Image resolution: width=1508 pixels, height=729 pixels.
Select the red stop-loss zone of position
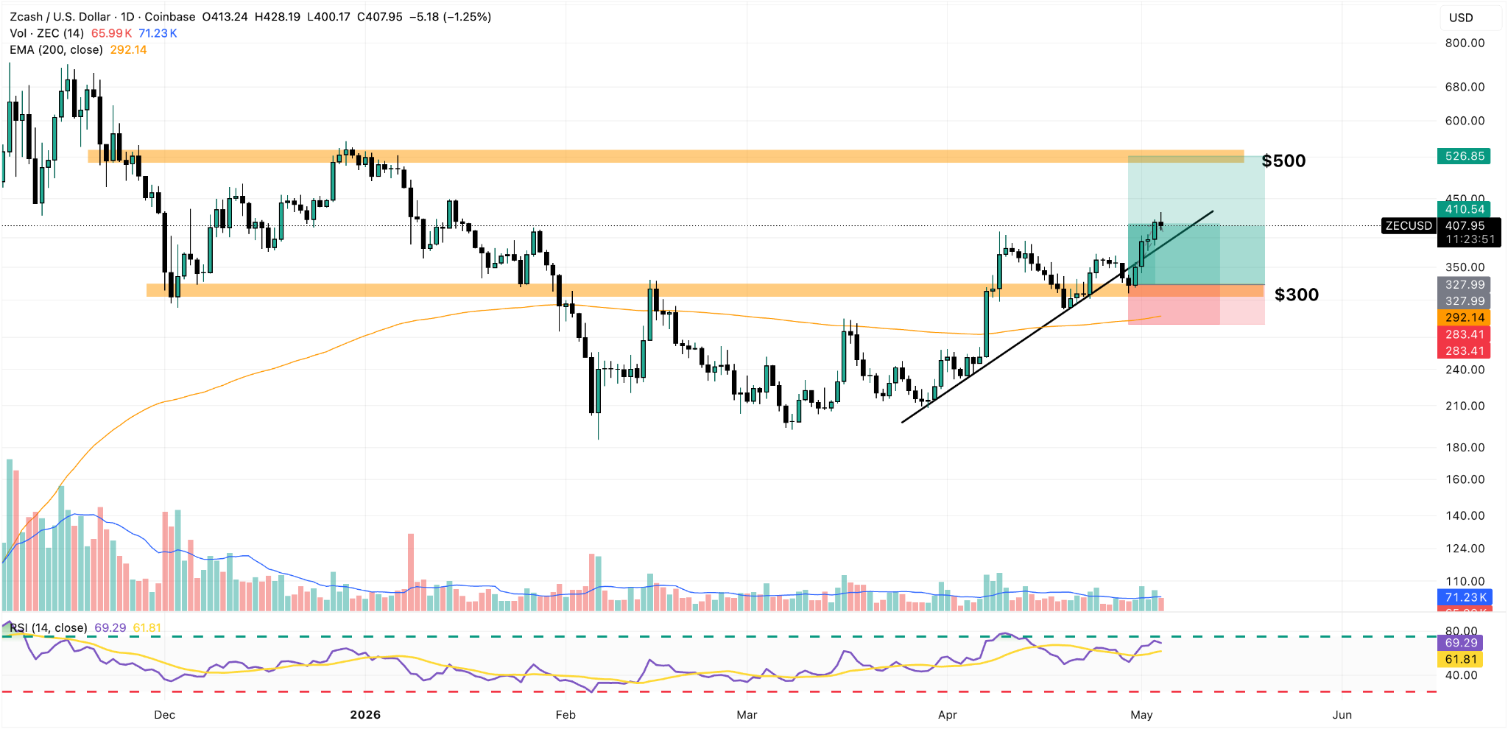(x=1197, y=305)
